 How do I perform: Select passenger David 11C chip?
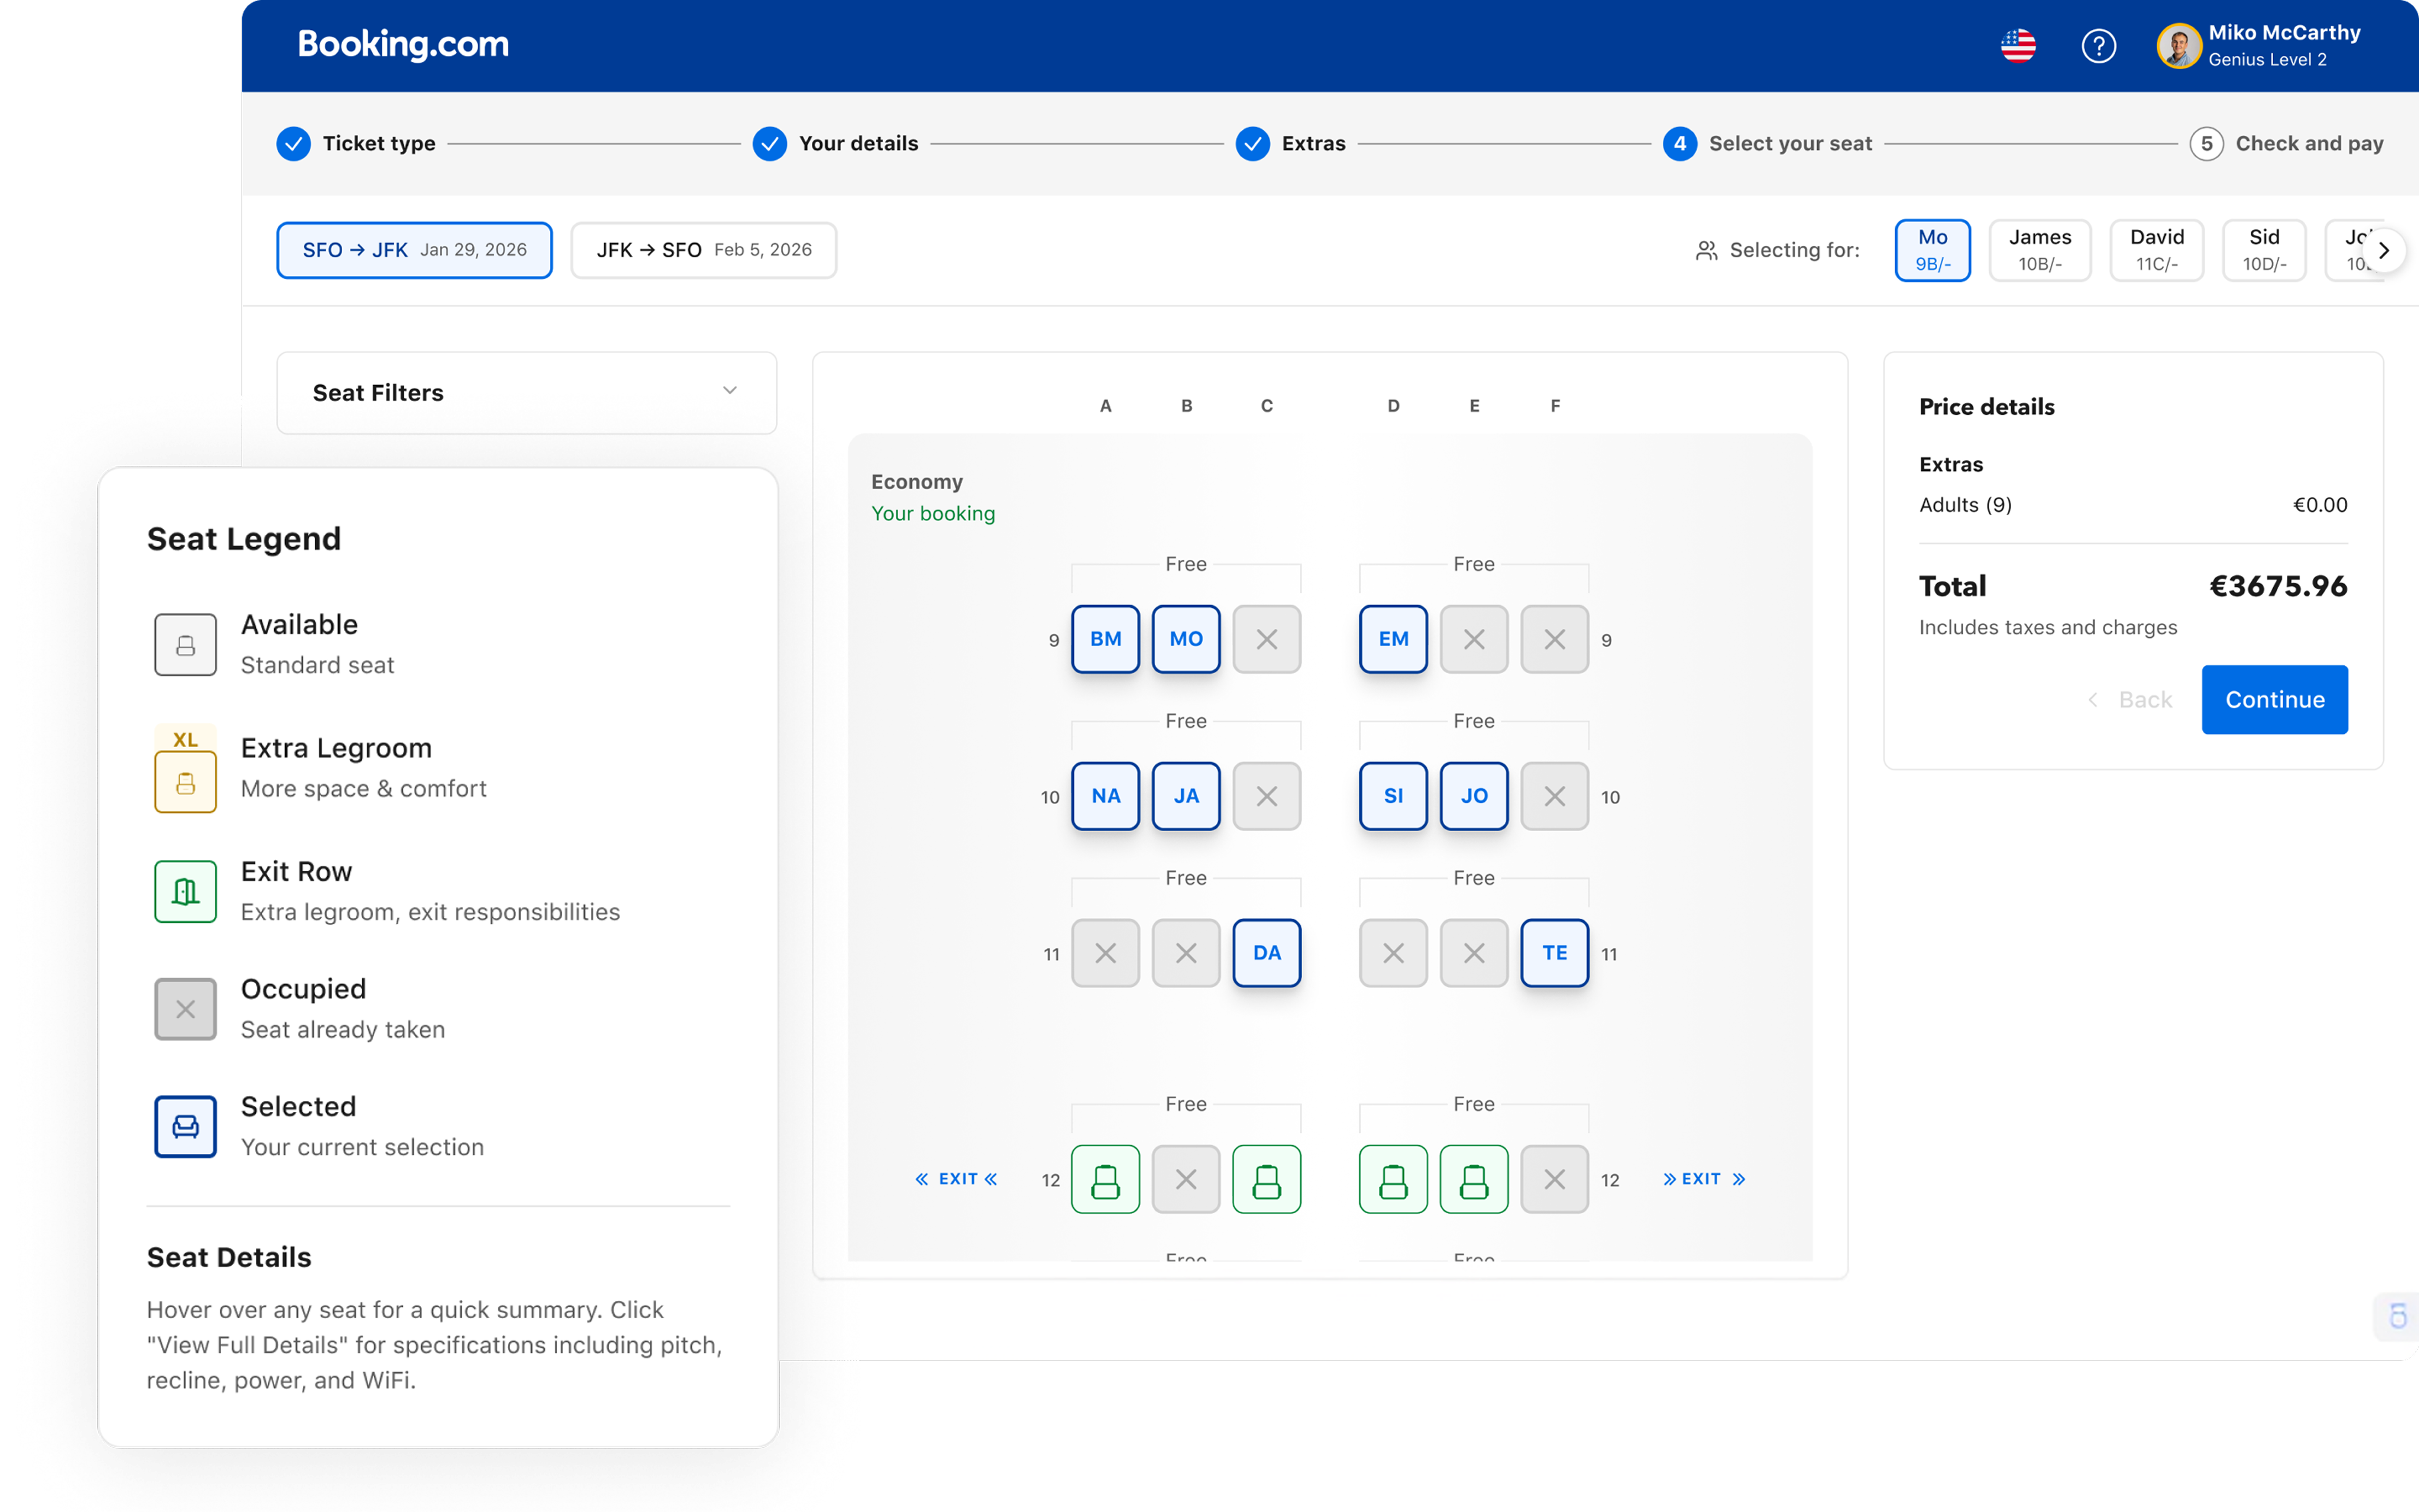(2156, 250)
